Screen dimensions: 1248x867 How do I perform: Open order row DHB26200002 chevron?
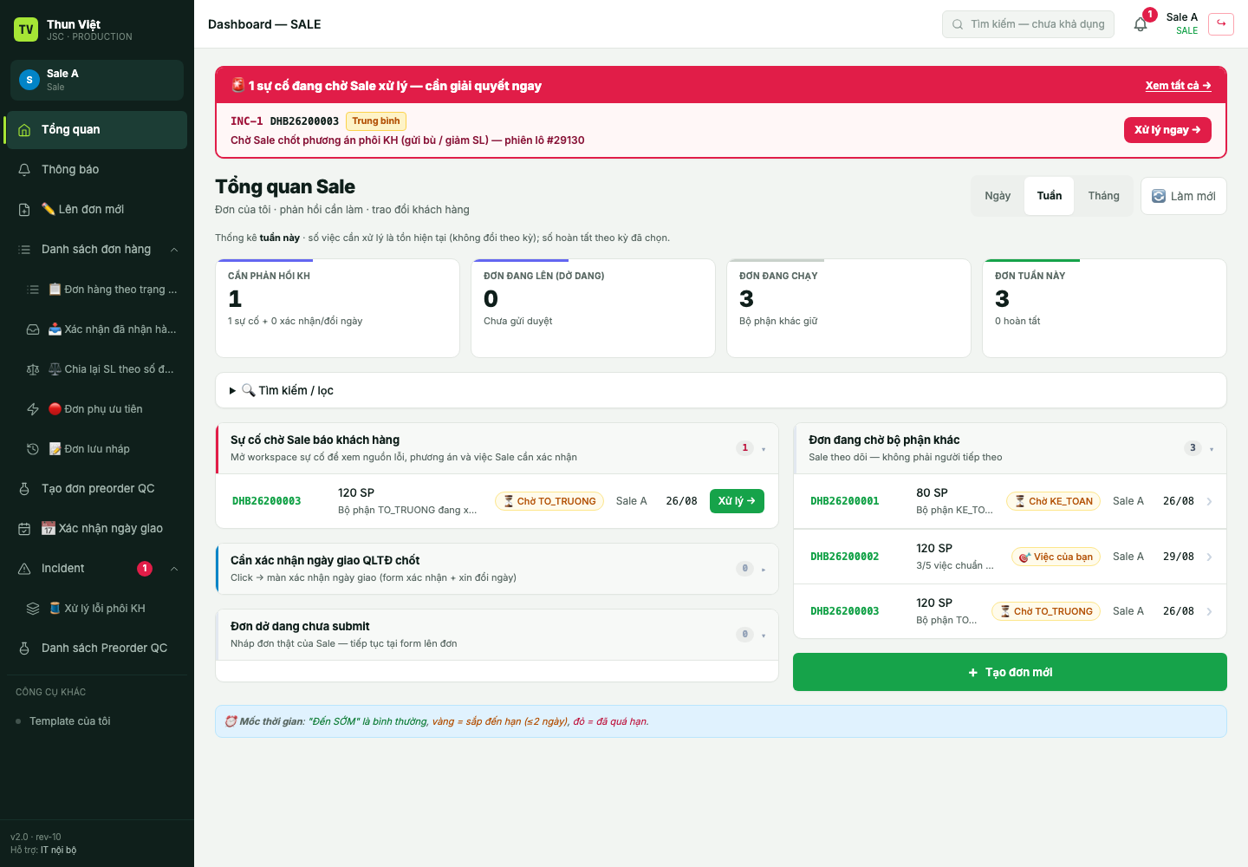(1209, 557)
